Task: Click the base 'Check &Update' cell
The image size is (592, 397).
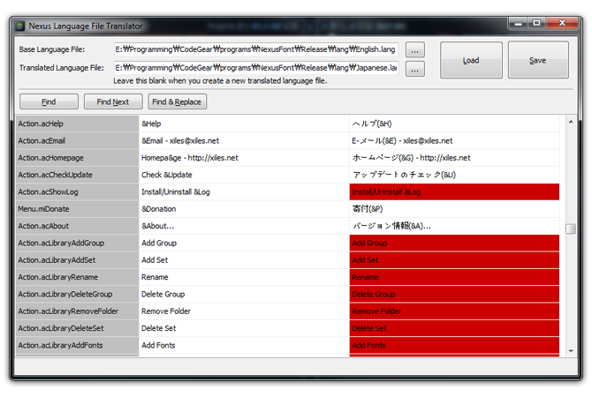Action: point(244,175)
